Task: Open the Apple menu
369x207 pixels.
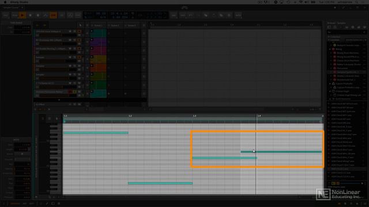Action: tap(5, 2)
